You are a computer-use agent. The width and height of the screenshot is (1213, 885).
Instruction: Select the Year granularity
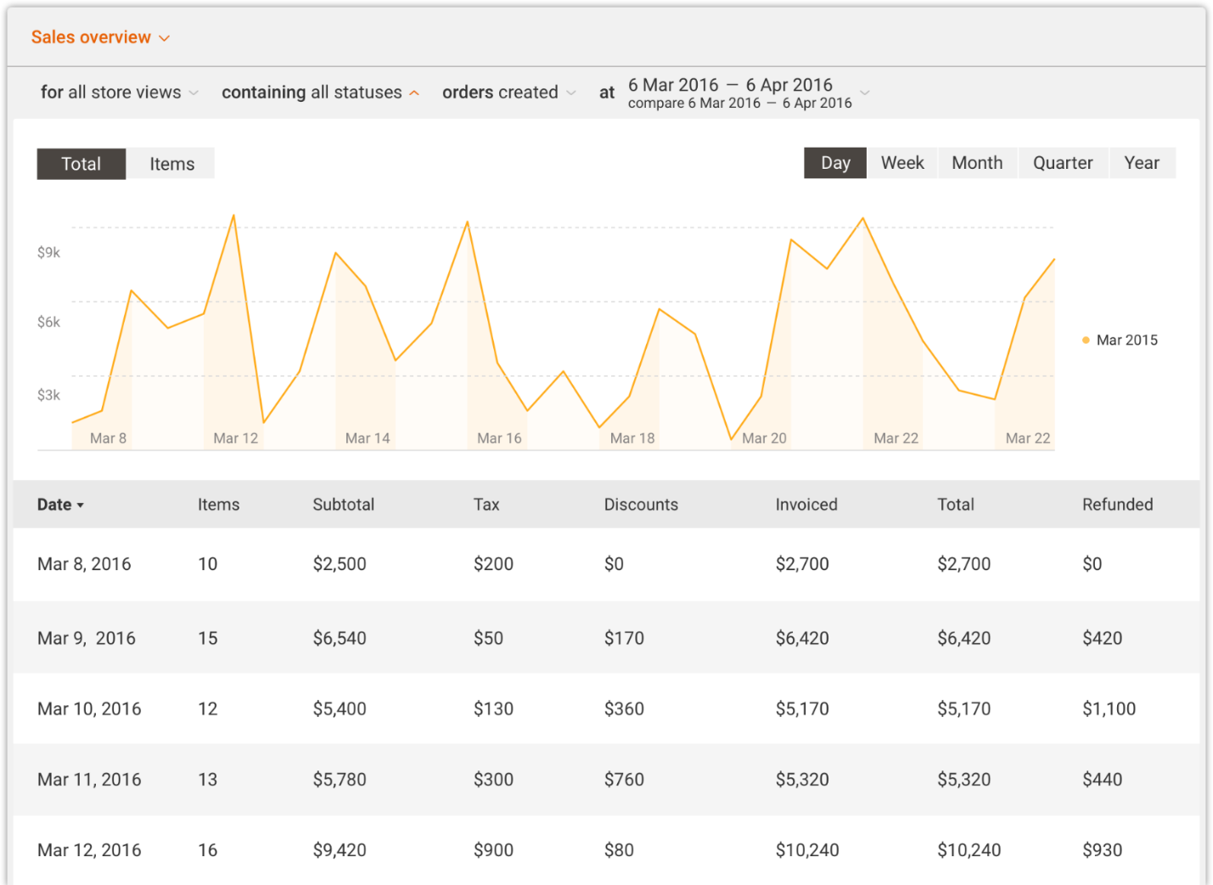(x=1142, y=163)
